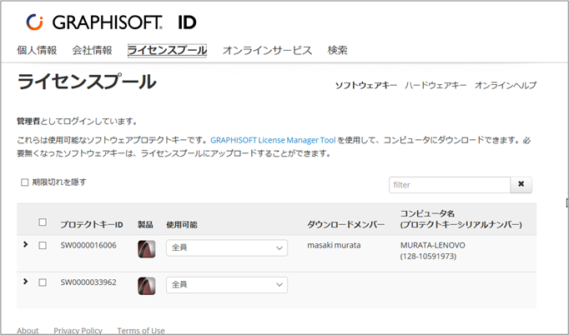Image resolution: width=569 pixels, height=335 pixels.
Task: Open the GRAPHISOFT License Manager Tool link
Action: pyautogui.click(x=273, y=140)
